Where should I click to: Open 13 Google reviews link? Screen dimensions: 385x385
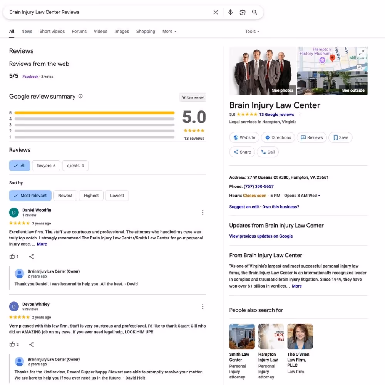click(276, 114)
